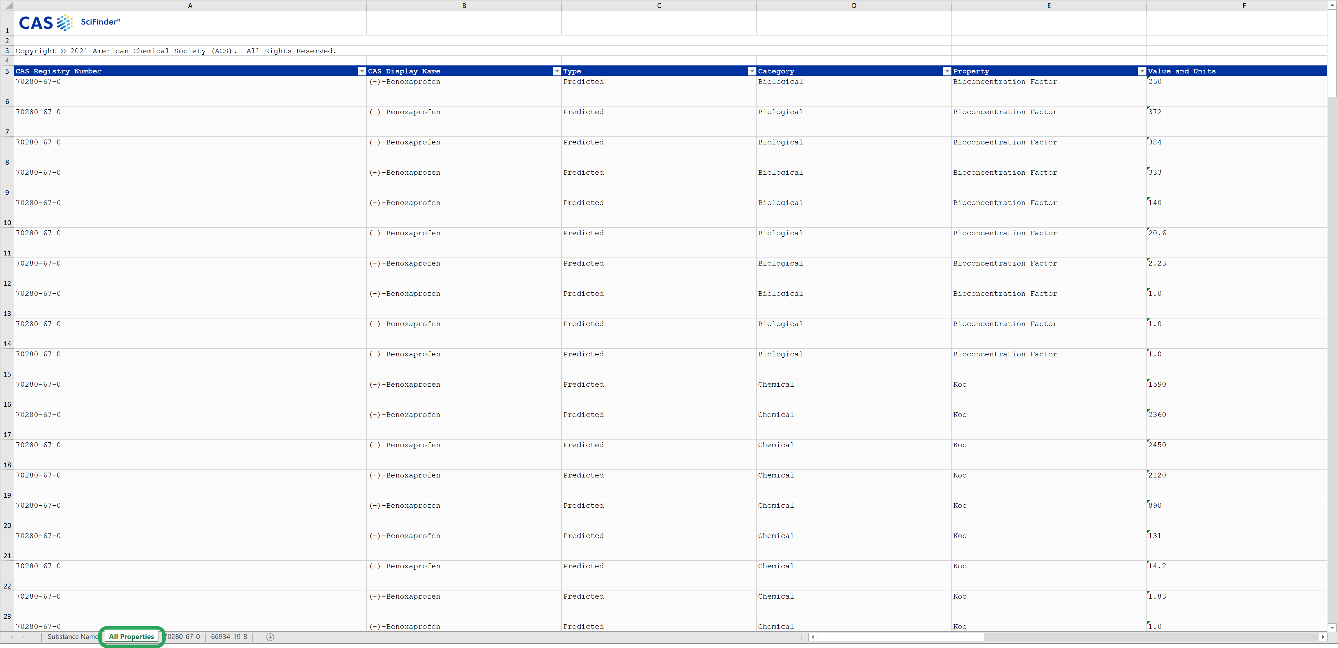The image size is (1338, 648).
Task: Select the cell with value 2120
Action: click(x=1237, y=485)
